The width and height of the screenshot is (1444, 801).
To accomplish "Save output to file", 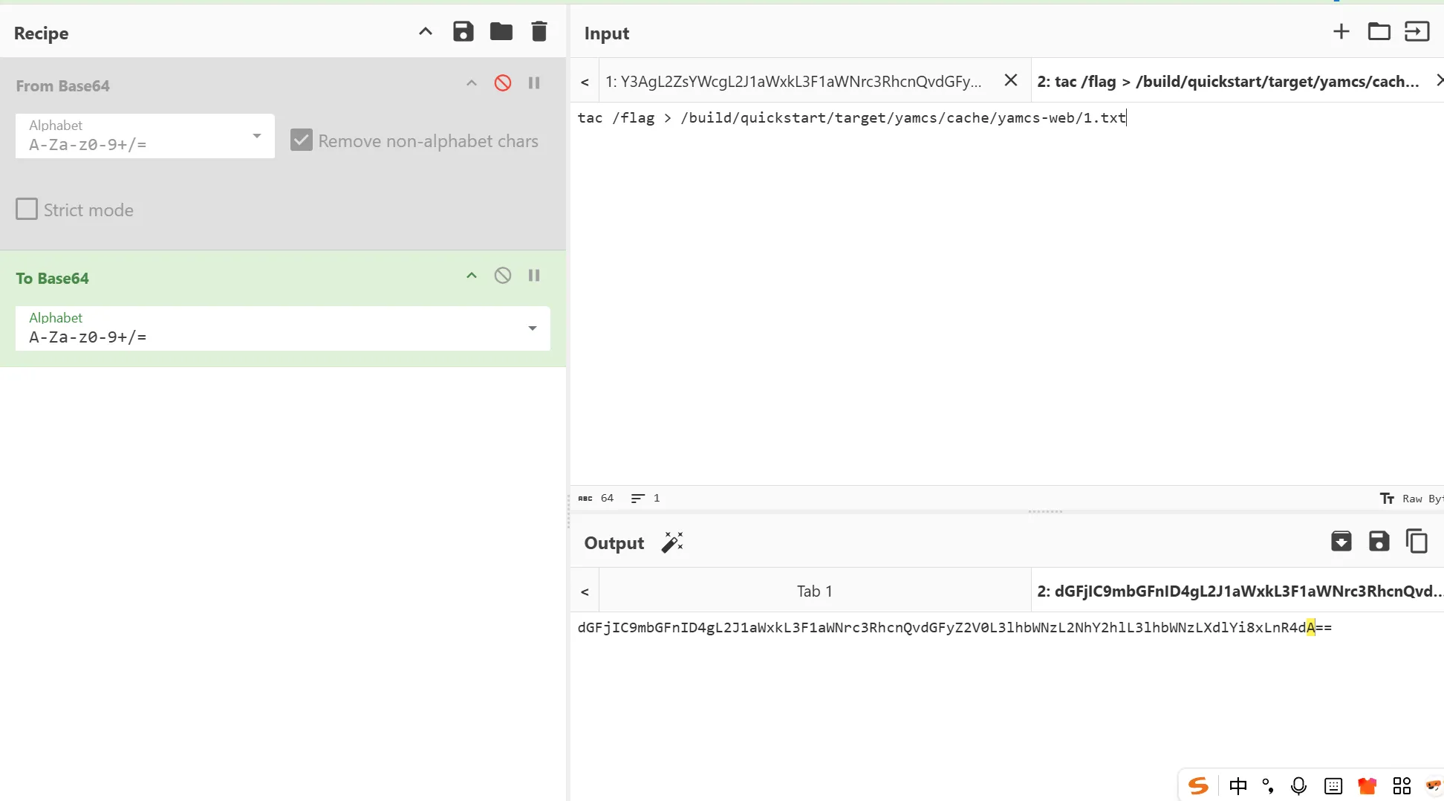I will (x=1379, y=542).
